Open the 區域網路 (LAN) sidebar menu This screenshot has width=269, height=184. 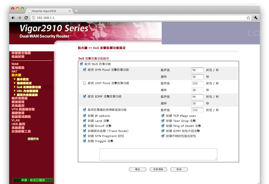18,68
